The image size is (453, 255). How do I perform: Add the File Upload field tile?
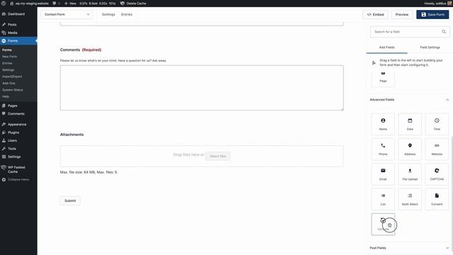tap(410, 174)
